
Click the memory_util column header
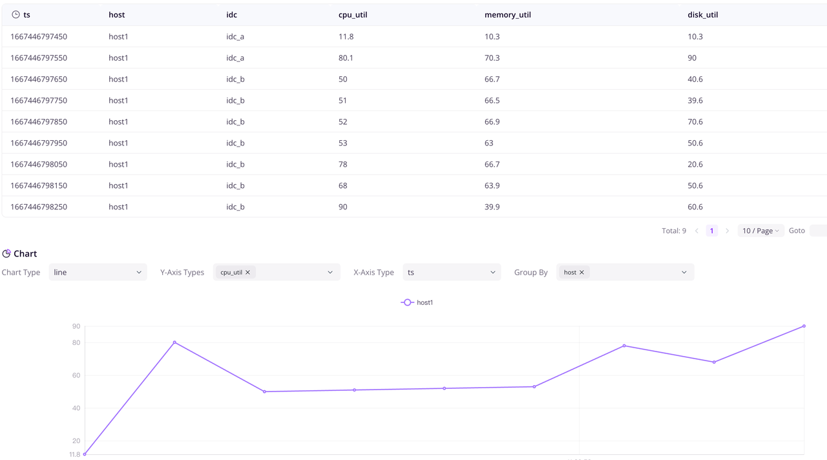click(x=508, y=15)
